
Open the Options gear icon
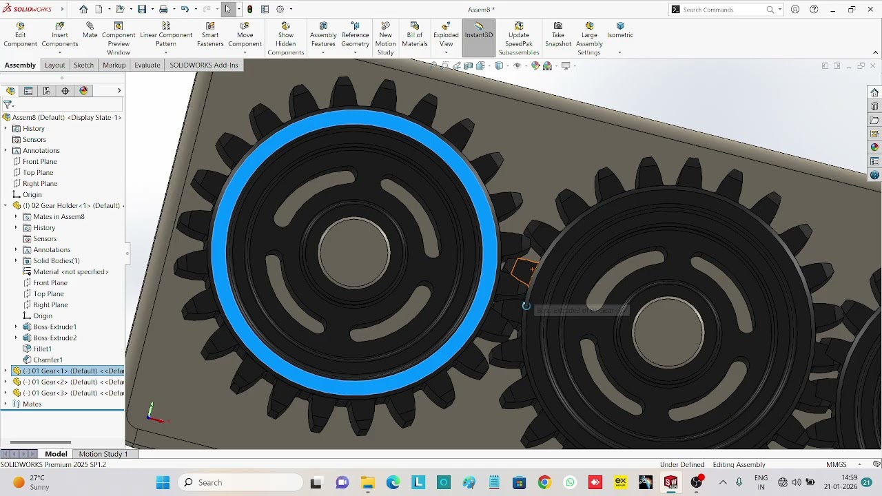point(280,9)
